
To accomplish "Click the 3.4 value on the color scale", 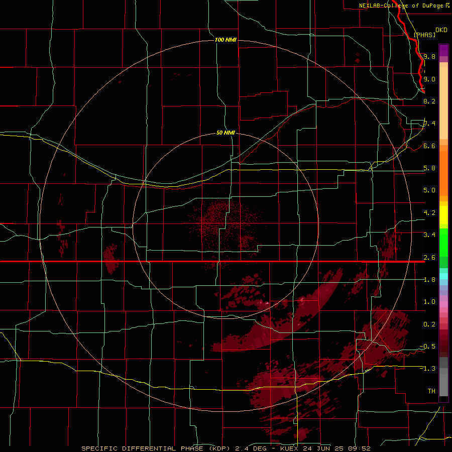I will point(429,235).
